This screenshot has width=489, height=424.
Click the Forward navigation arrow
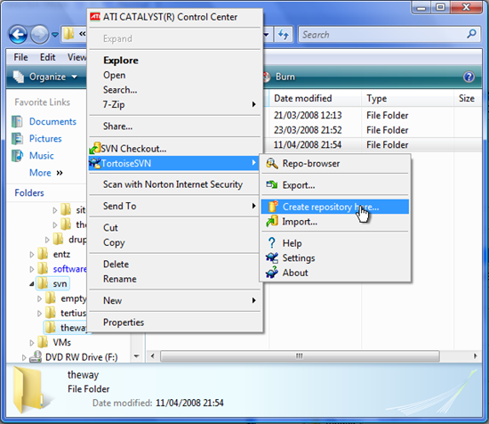pyautogui.click(x=39, y=35)
